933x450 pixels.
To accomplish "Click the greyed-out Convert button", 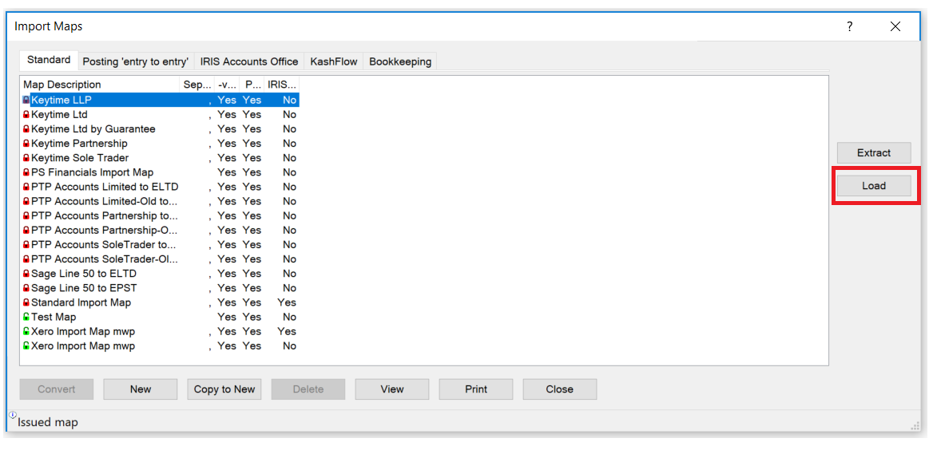I will 57,389.
